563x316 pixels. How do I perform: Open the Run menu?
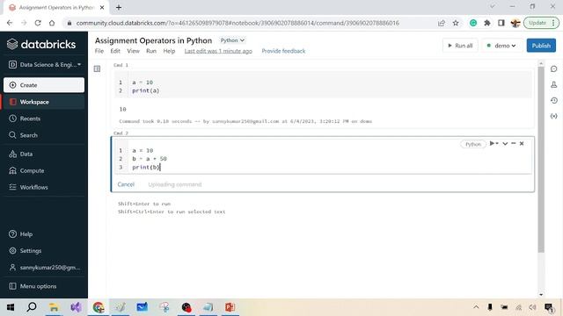151,51
